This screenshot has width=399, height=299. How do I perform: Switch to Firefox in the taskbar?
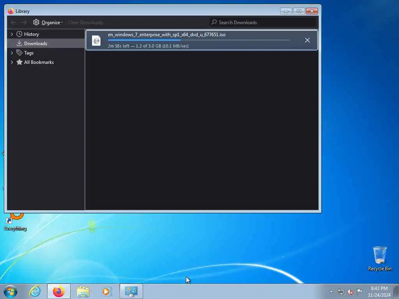pos(59,291)
